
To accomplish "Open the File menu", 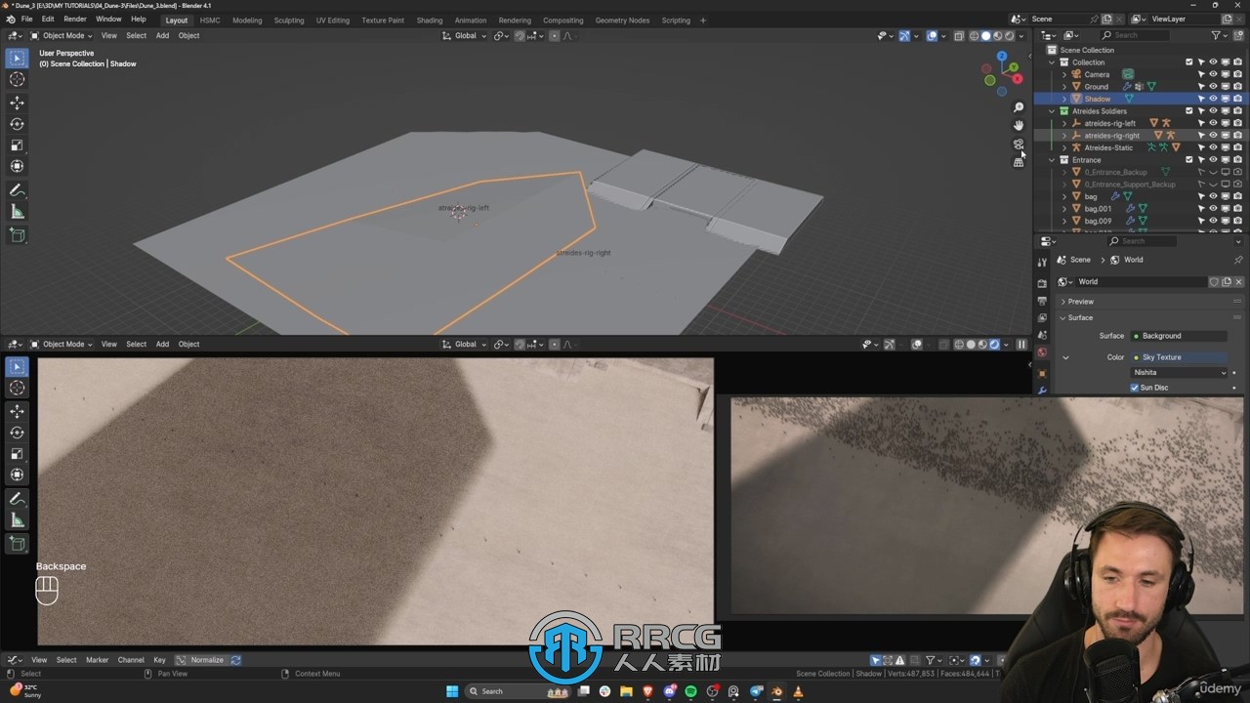I will pyautogui.click(x=26, y=20).
